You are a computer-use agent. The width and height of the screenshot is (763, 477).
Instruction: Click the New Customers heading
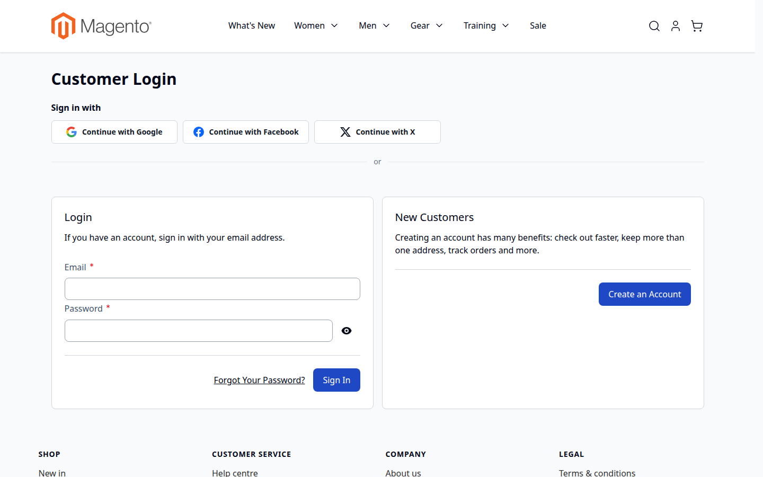(434, 217)
